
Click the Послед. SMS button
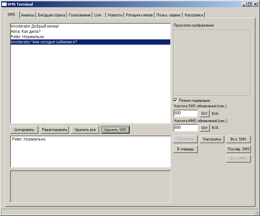point(238,149)
